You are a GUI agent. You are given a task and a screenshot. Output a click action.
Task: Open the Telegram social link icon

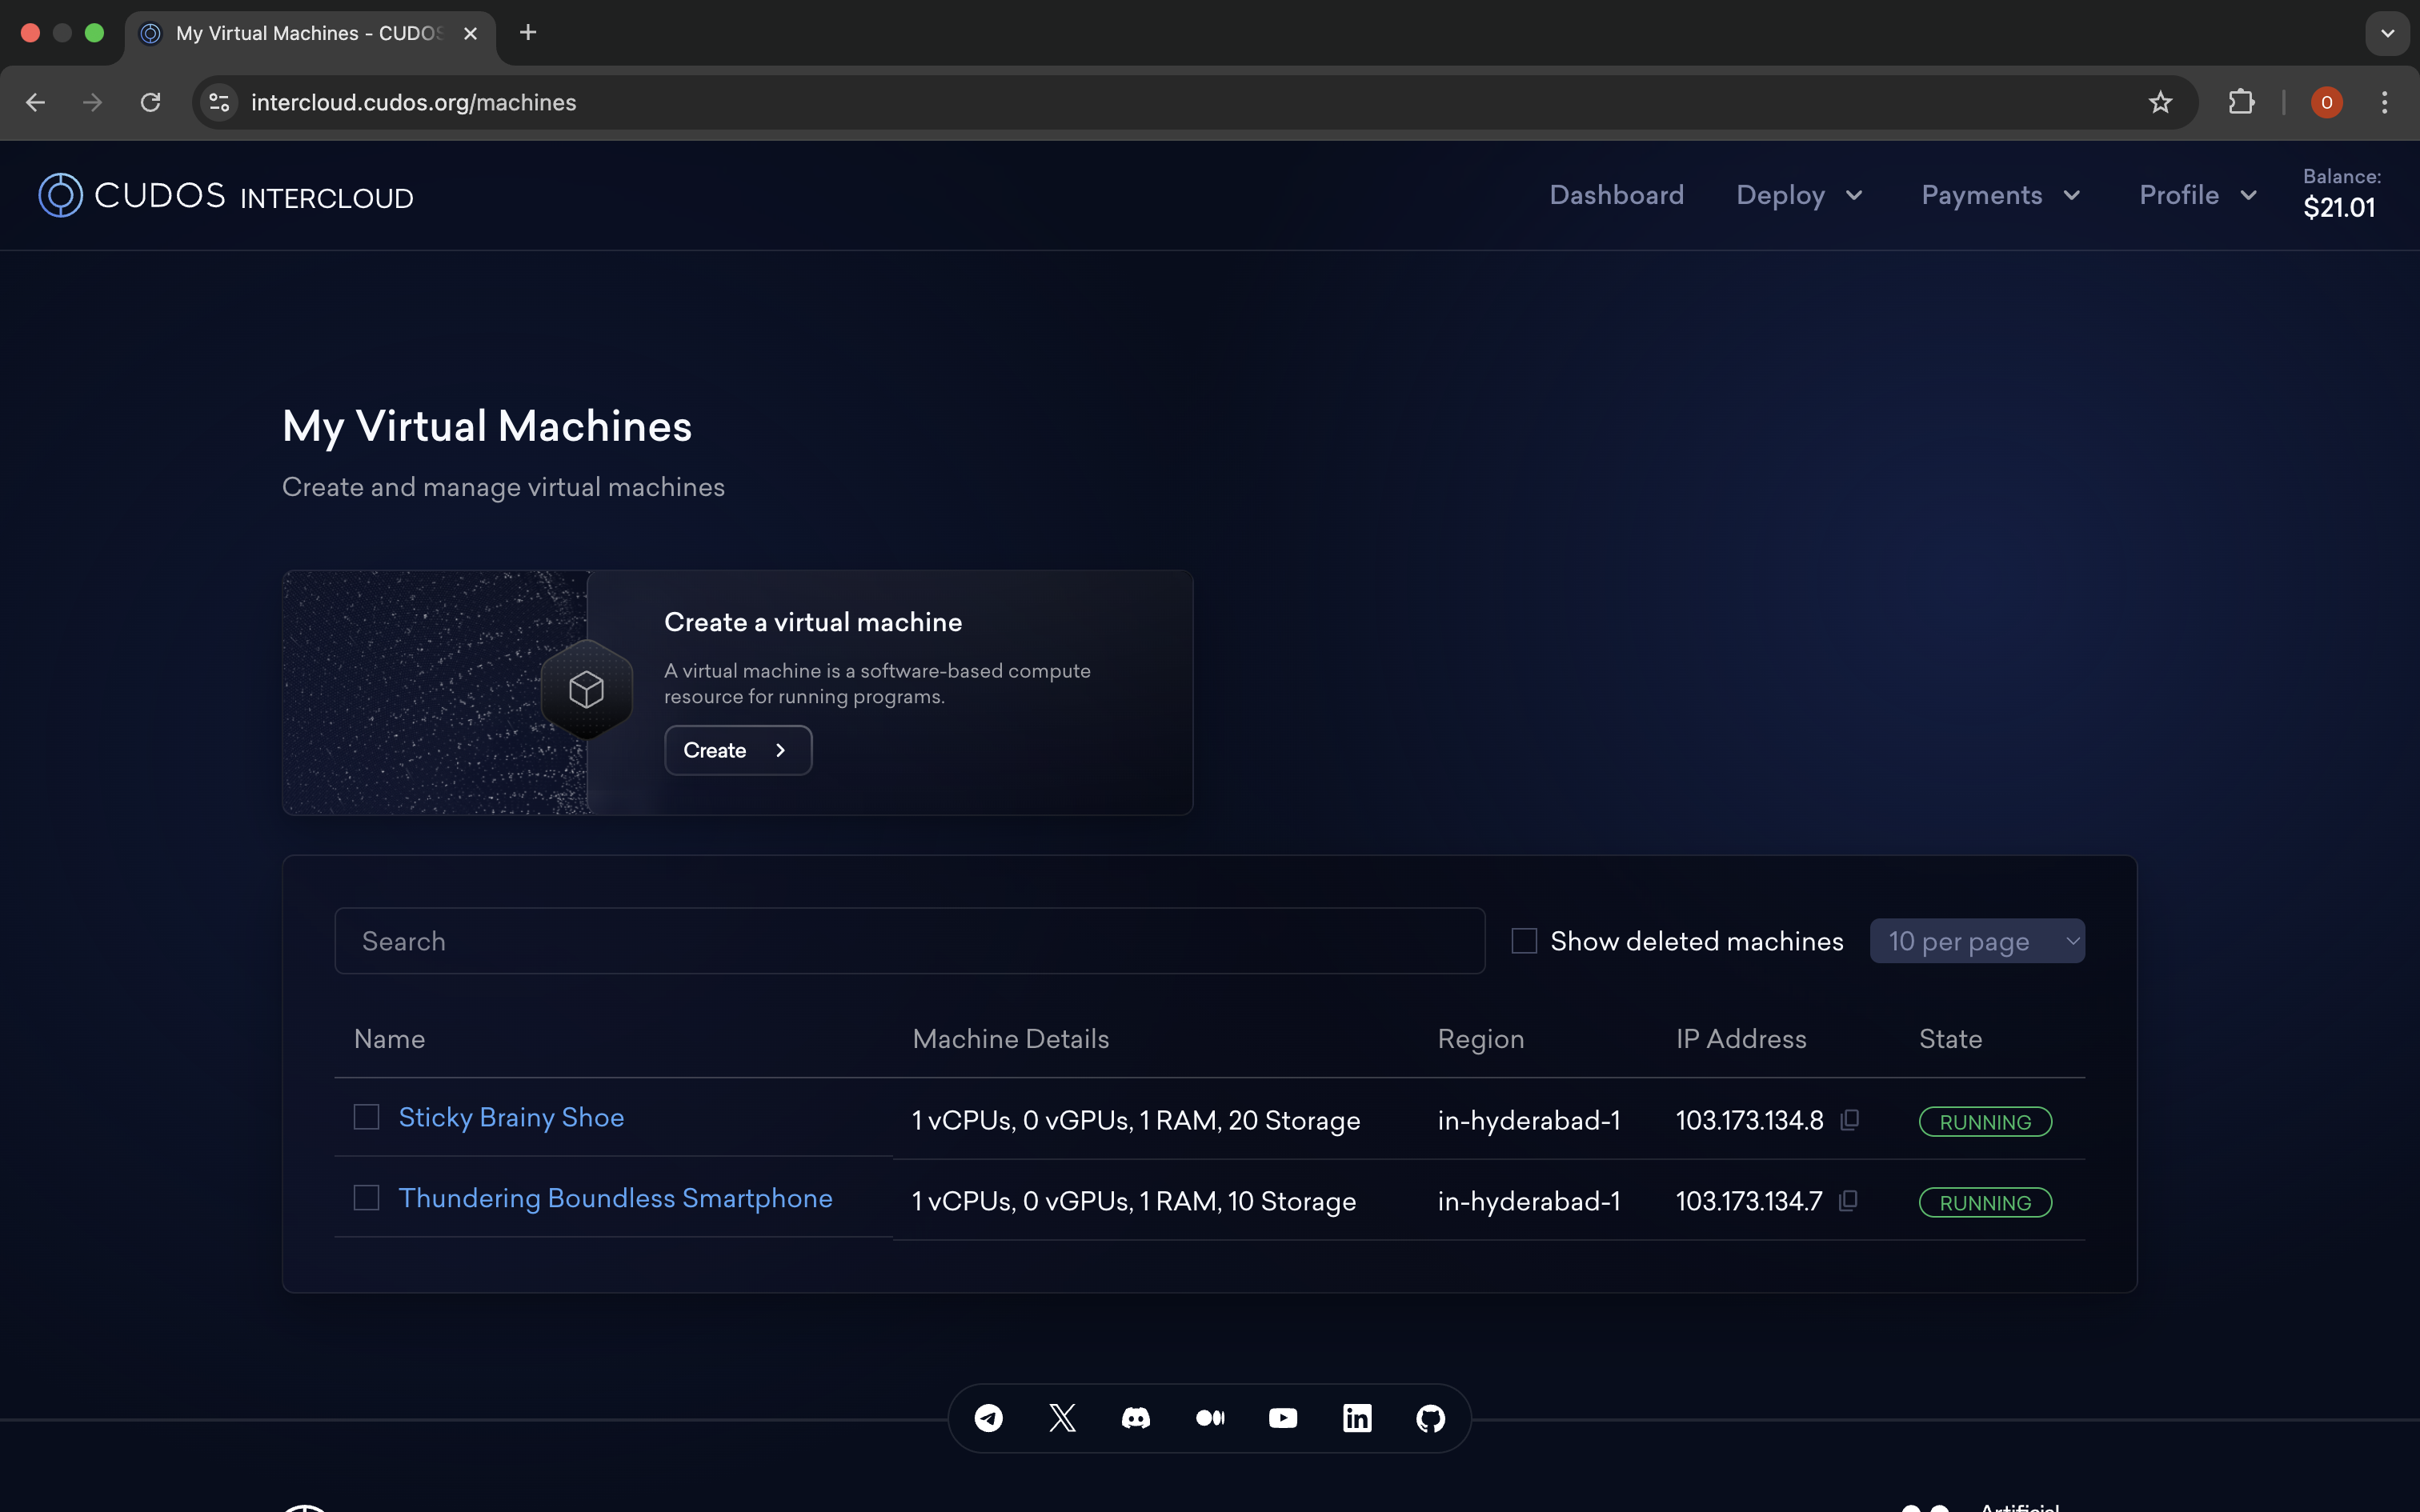click(x=988, y=1418)
